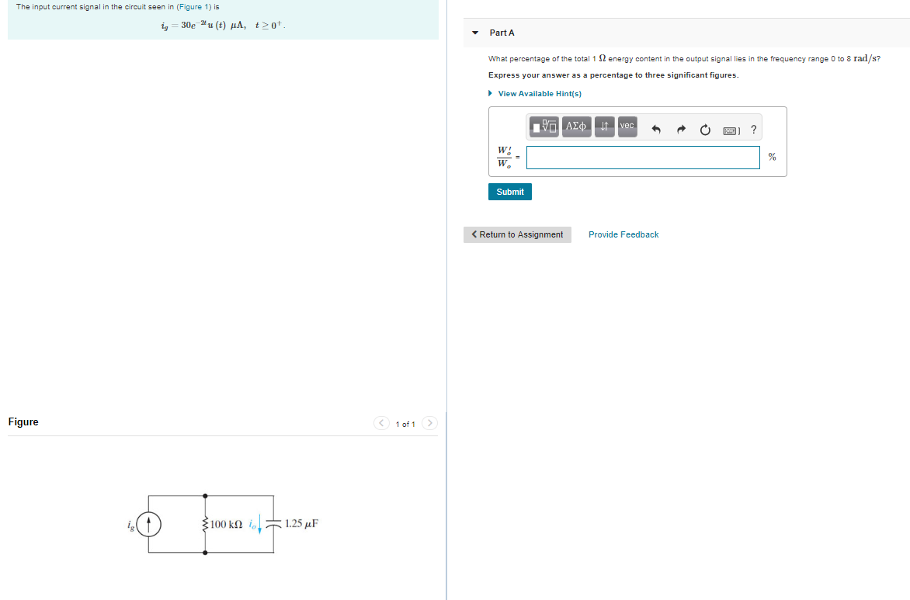Click the subscript-superscript arrows icon
Screen dimensions: 910x600
click(x=603, y=127)
